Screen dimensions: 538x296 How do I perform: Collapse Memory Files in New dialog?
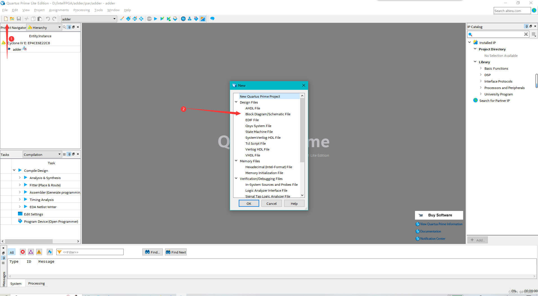[x=236, y=161]
